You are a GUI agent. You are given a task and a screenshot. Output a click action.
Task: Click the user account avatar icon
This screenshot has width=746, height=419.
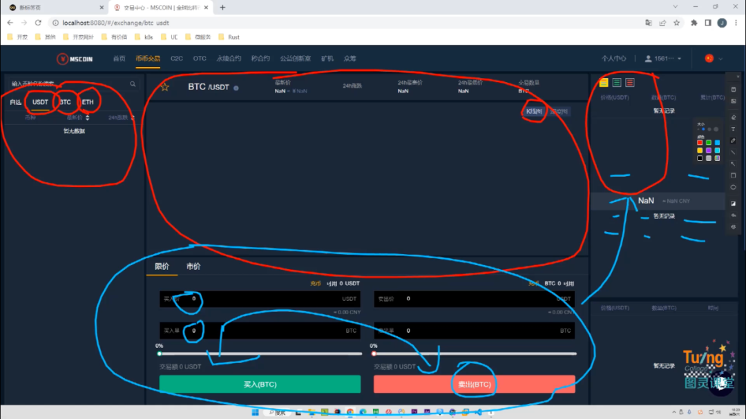coord(722,23)
